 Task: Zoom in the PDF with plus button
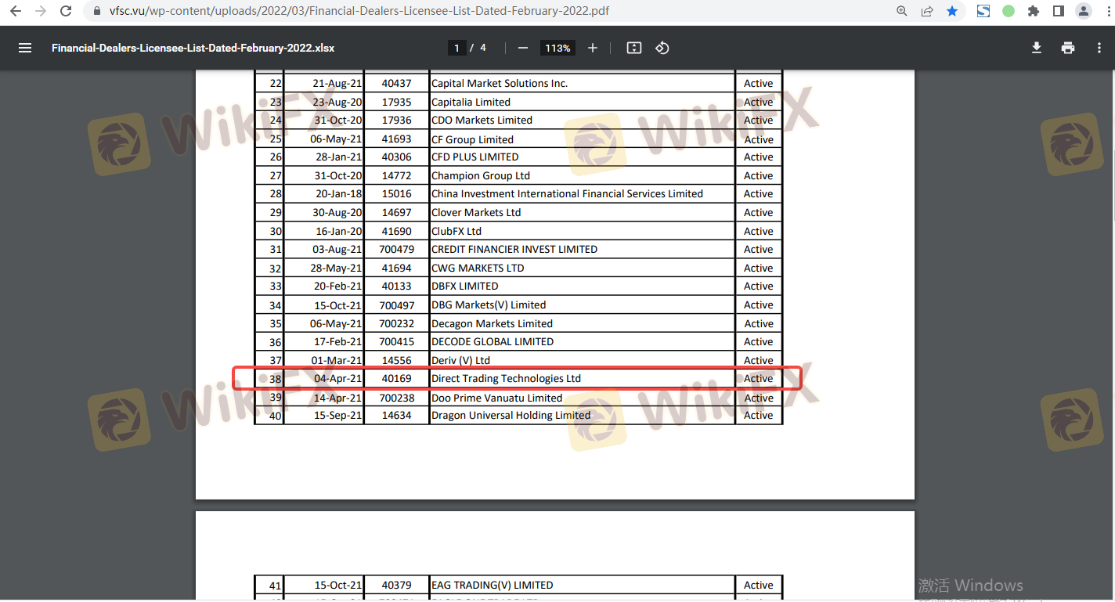click(x=593, y=48)
